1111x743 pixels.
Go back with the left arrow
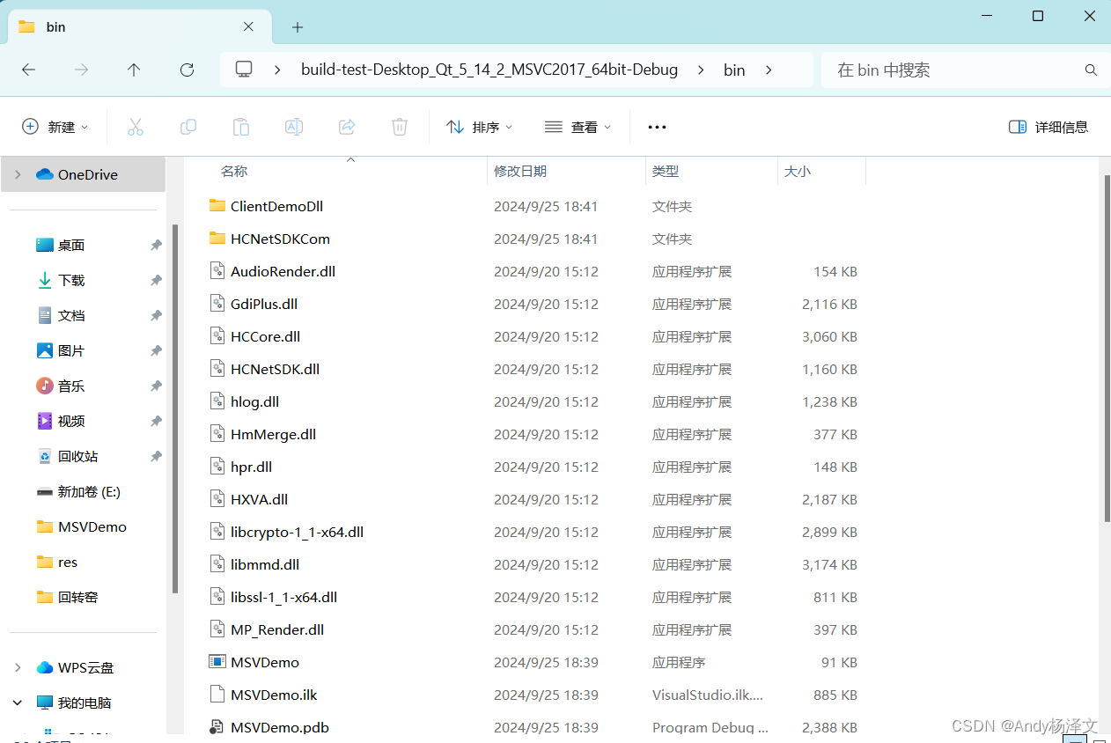(x=28, y=70)
